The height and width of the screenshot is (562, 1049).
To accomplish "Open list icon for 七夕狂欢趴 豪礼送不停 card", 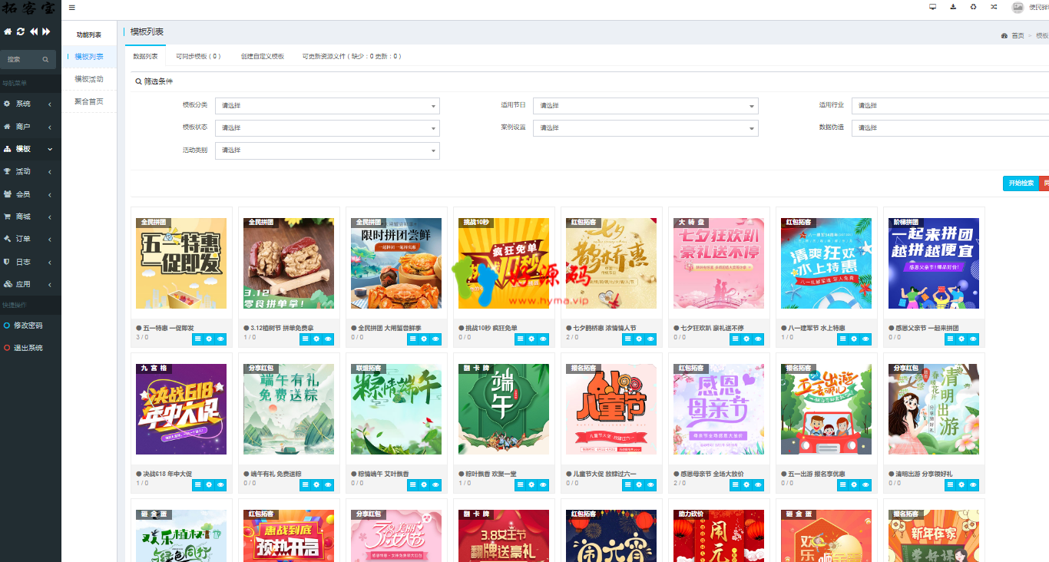I will pyautogui.click(x=735, y=338).
